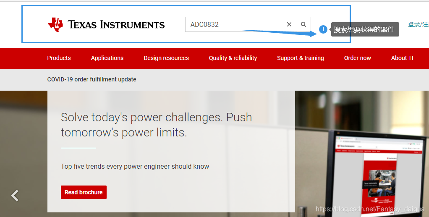The width and height of the screenshot is (429, 217).
Task: Click the blue number 1 annotation marker
Action: (x=323, y=29)
